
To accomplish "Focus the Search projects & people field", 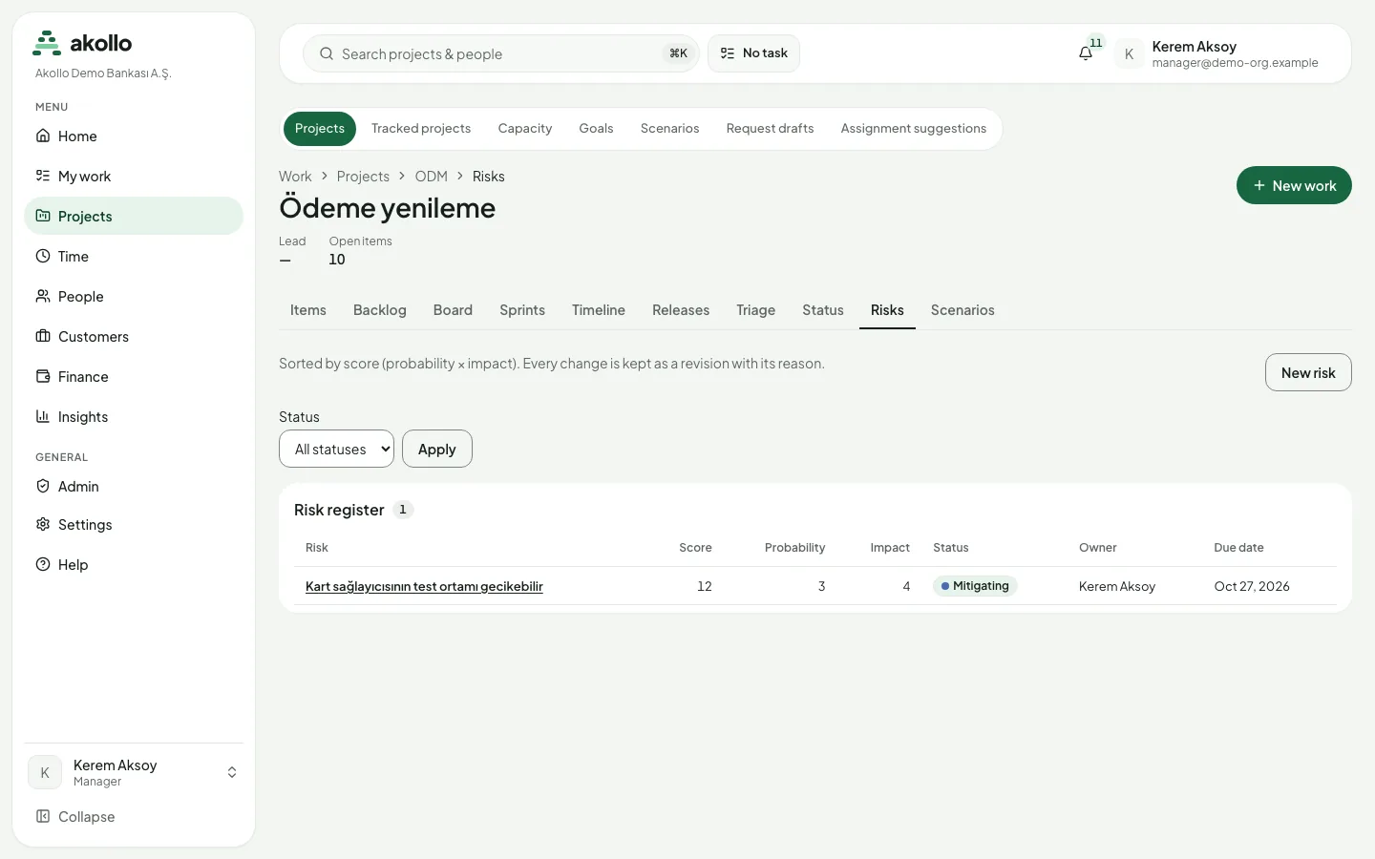I will tap(501, 53).
